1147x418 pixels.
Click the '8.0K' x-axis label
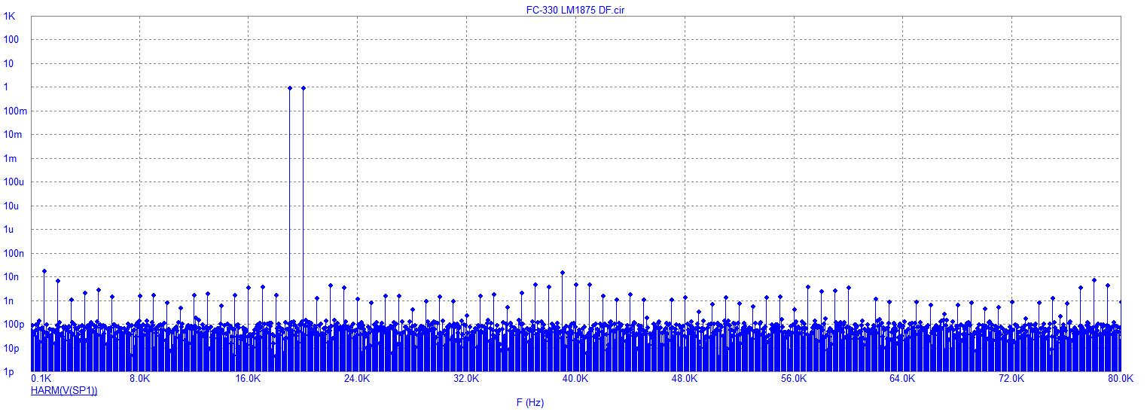(x=140, y=379)
